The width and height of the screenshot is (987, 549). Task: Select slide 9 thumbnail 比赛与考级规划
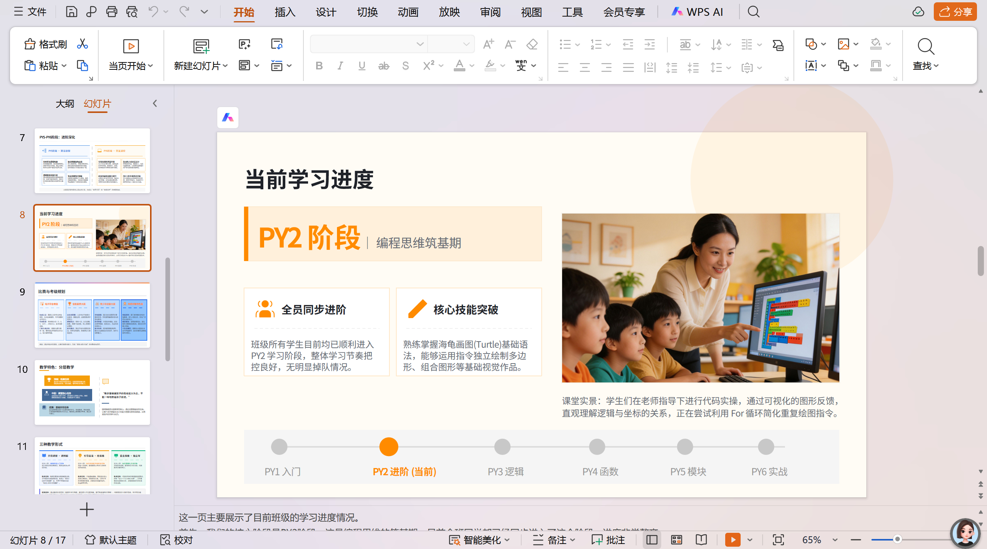coord(92,315)
